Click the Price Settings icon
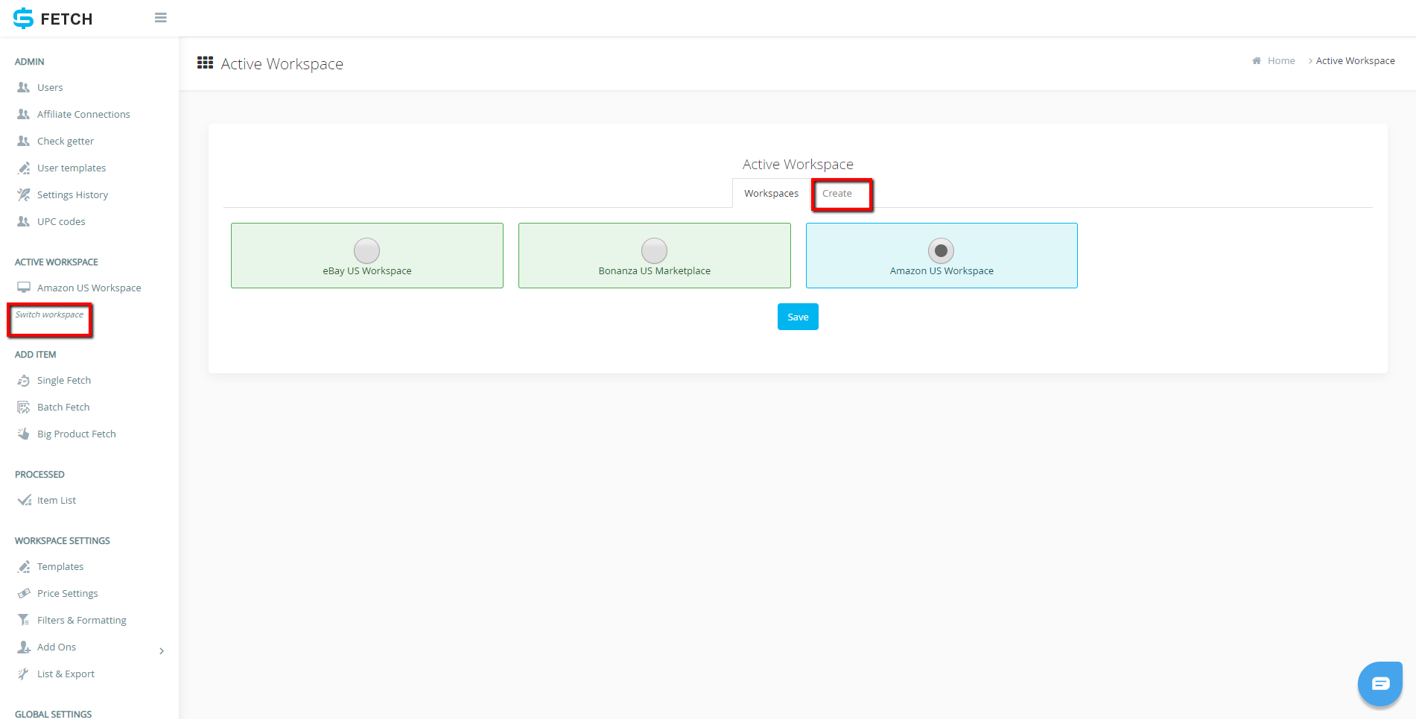 click(24, 593)
